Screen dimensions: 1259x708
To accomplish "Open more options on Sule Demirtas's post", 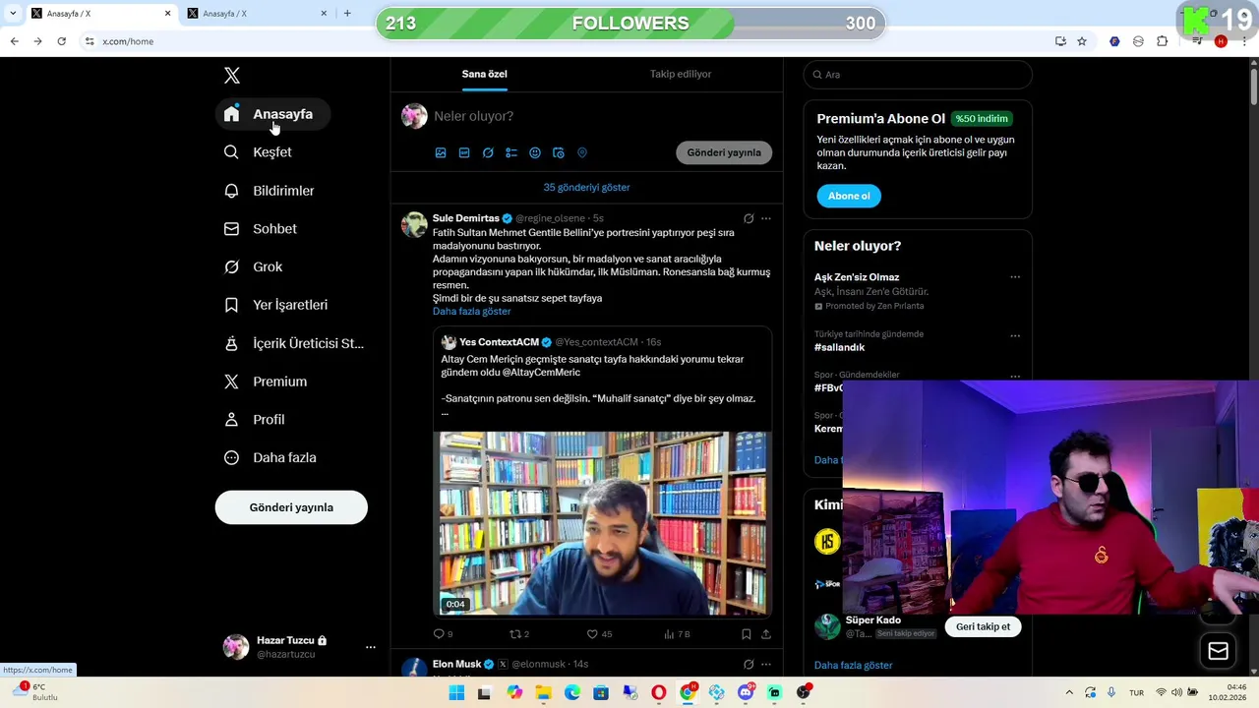I will (766, 218).
